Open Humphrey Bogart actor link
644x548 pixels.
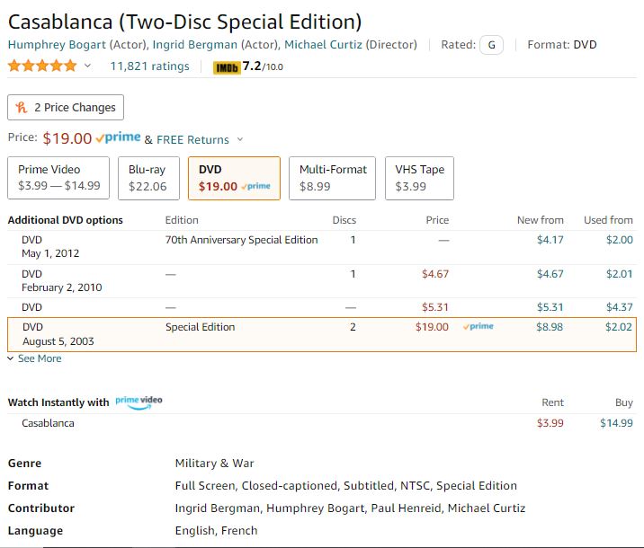[57, 45]
